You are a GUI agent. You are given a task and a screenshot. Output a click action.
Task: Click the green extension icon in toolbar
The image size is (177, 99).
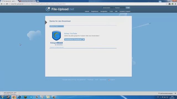pos(173,4)
